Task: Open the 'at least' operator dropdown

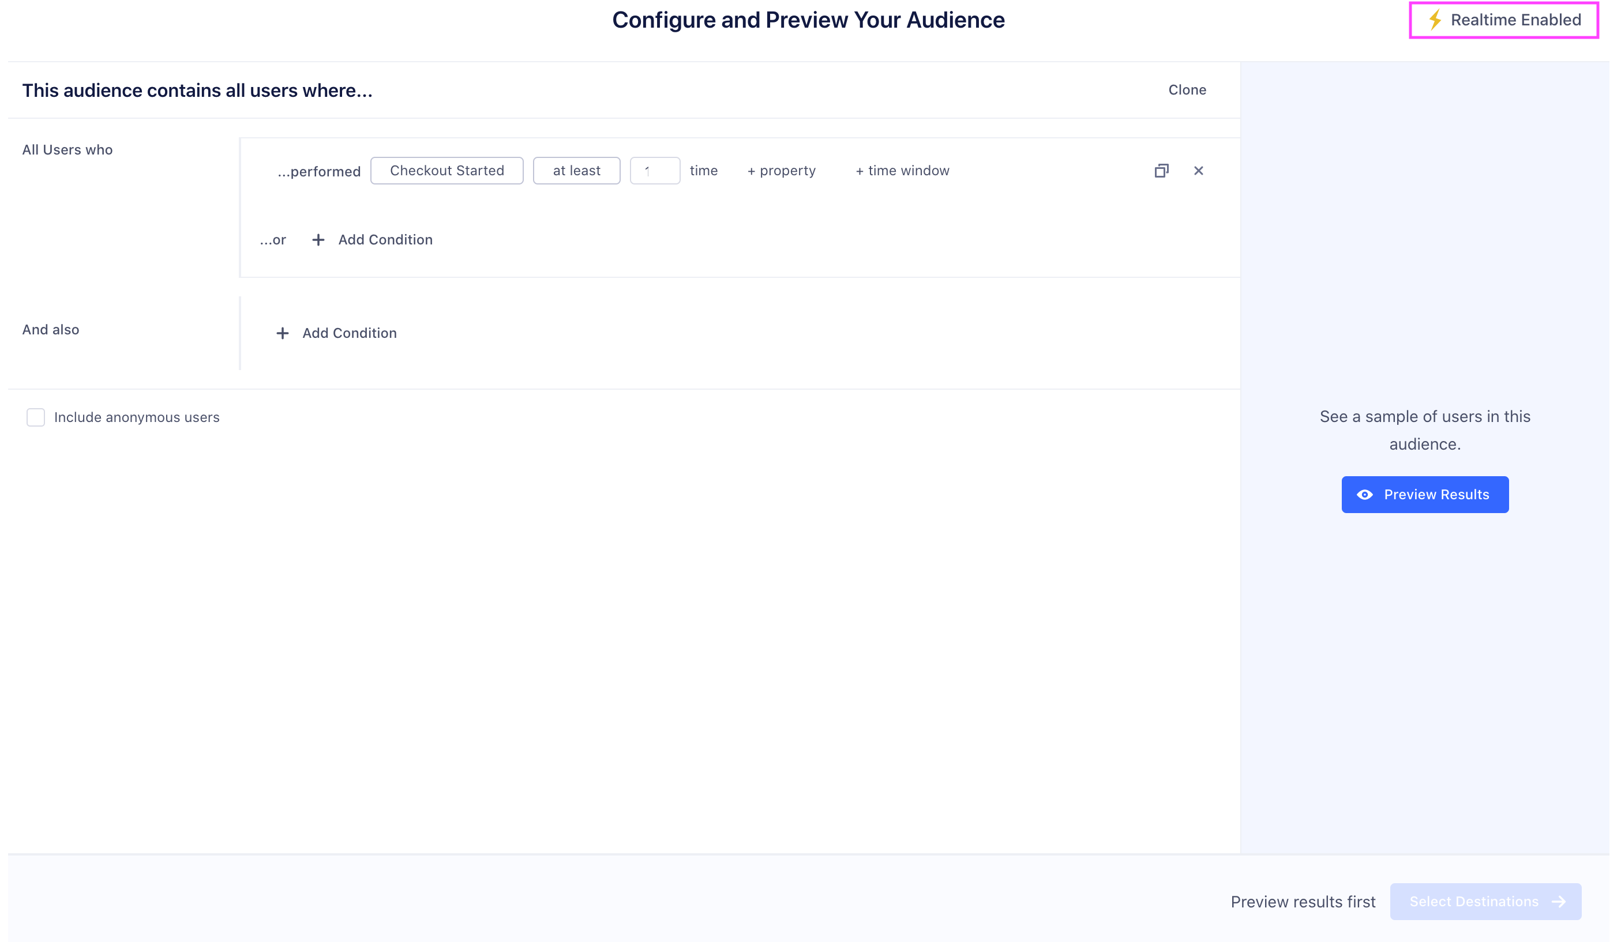Action: (576, 171)
